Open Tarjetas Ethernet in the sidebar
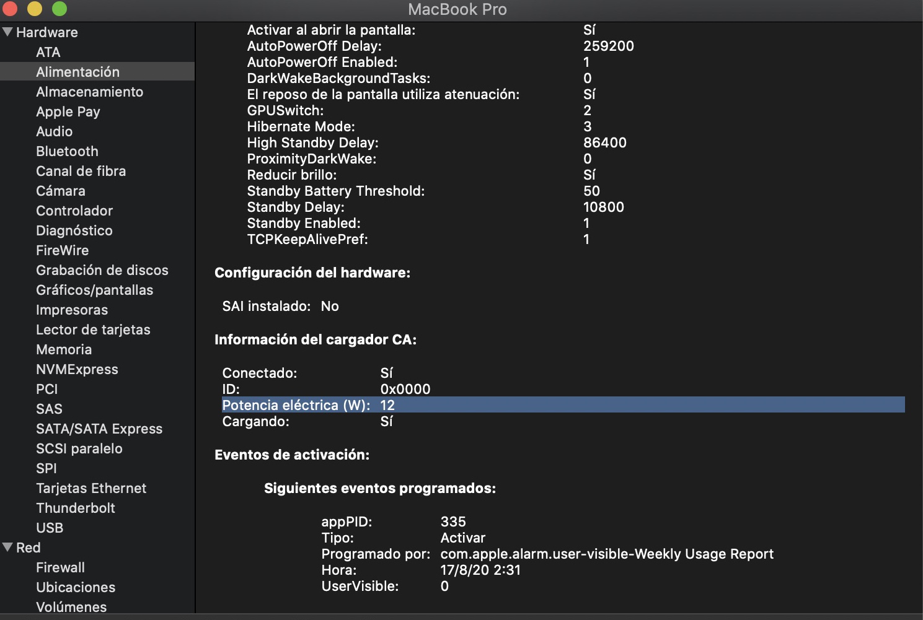Image resolution: width=923 pixels, height=620 pixels. pyautogui.click(x=91, y=488)
